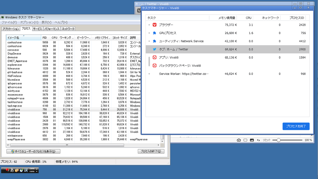The width and height of the screenshot is (318, 179).
Task: Click すべてのユーザーのプロセスを表示 button
Action: pyautogui.click(x=33, y=151)
